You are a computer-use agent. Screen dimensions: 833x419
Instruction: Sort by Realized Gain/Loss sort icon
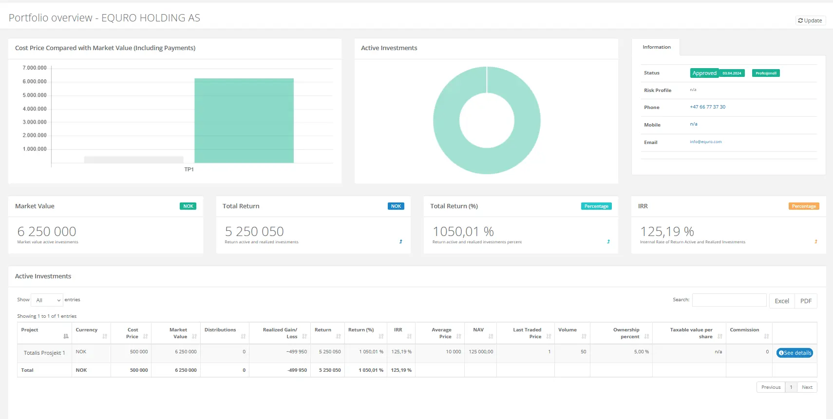point(304,336)
